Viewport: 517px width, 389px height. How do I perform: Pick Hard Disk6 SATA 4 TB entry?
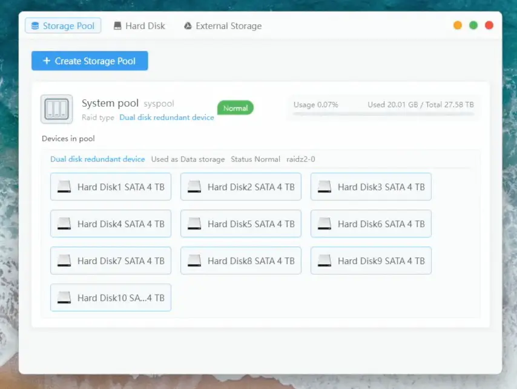point(370,224)
